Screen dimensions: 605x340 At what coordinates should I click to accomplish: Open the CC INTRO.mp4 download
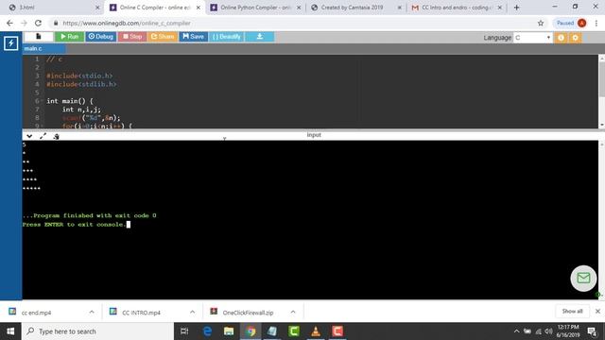(141, 313)
